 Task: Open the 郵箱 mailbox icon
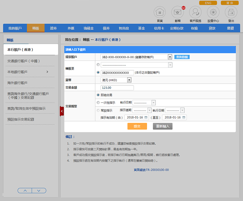point(177,13)
